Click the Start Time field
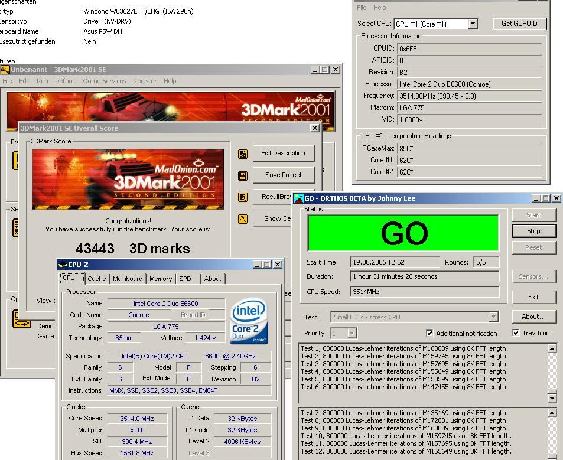Screen dimensions: 563x460 click(x=394, y=262)
